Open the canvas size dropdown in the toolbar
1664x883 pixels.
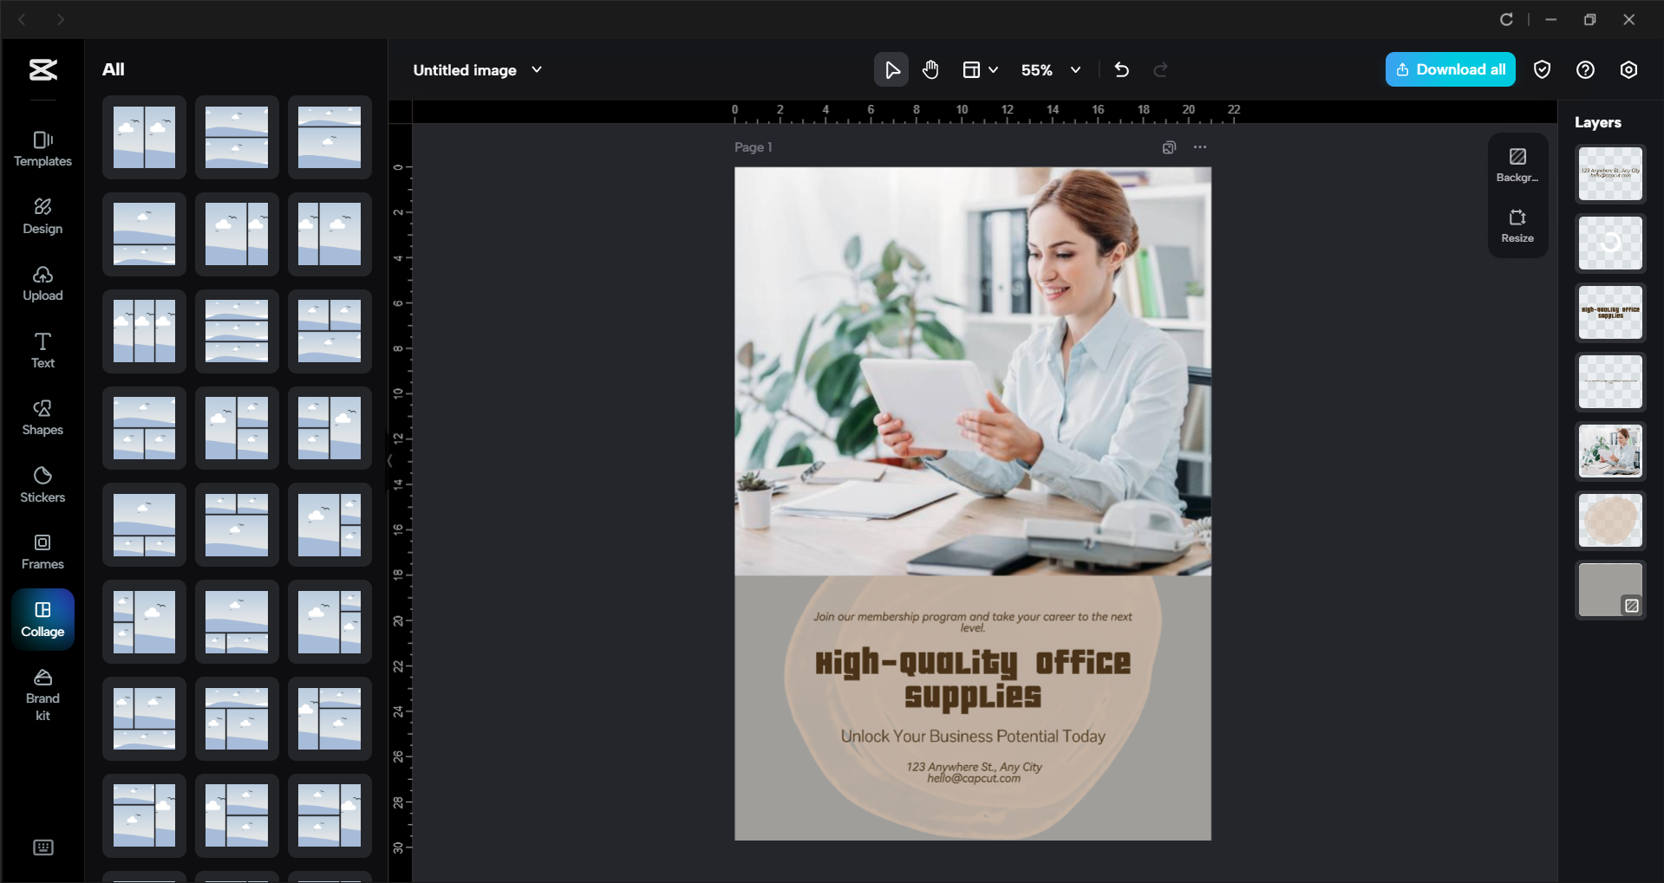click(979, 69)
